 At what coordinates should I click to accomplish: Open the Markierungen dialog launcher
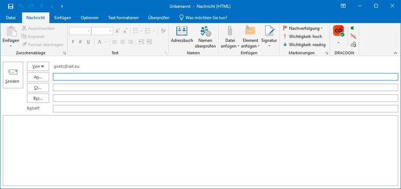327,53
